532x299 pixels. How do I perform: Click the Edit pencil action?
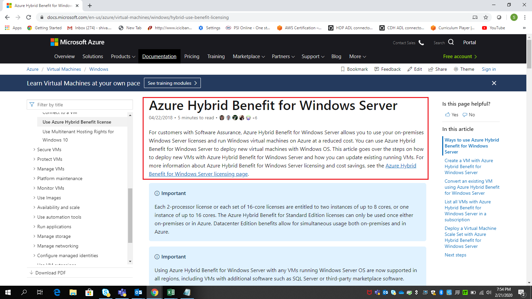pyautogui.click(x=415, y=69)
